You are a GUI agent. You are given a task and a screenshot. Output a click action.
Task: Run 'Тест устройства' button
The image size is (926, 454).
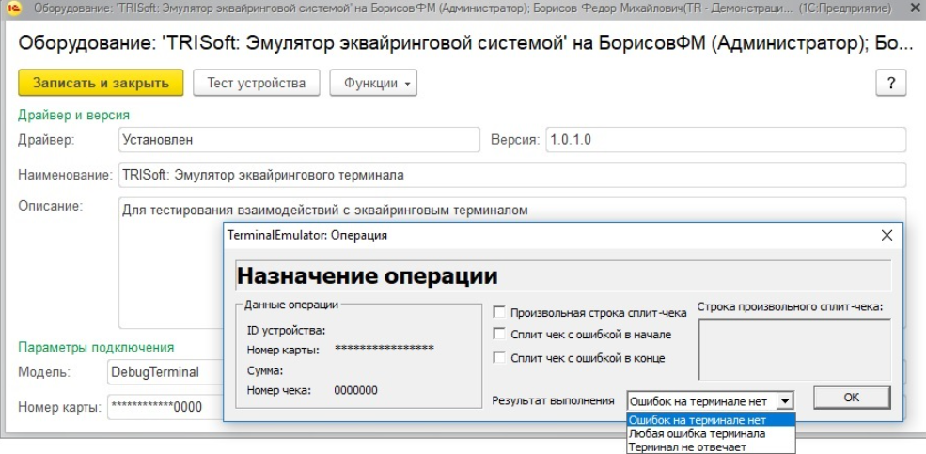[x=257, y=83]
